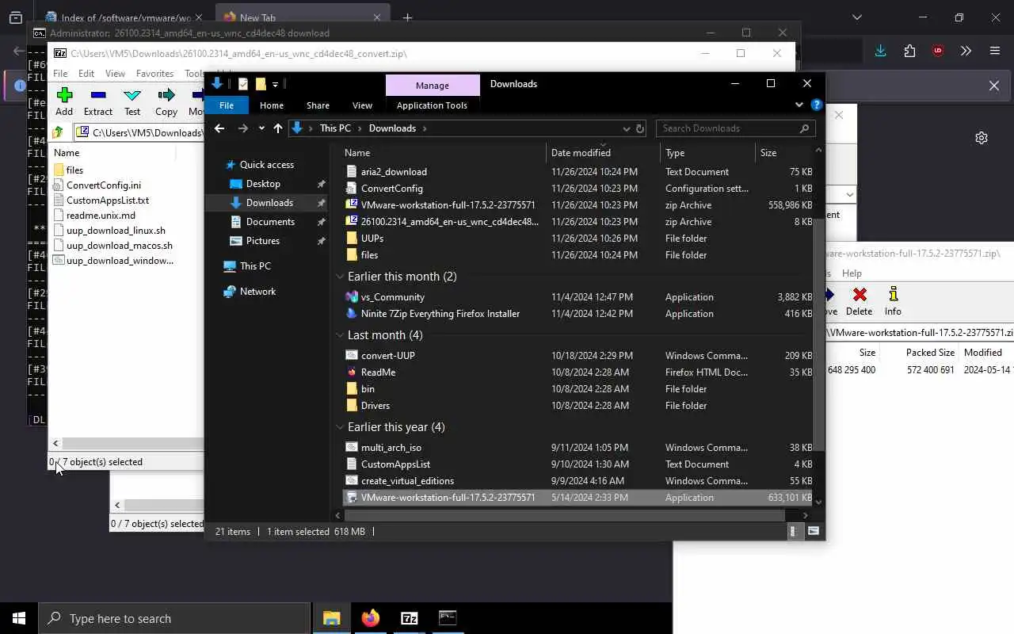Screen dimensions: 1014x634
Task: Sort by the Size column in Explorer
Action: (784, 153)
